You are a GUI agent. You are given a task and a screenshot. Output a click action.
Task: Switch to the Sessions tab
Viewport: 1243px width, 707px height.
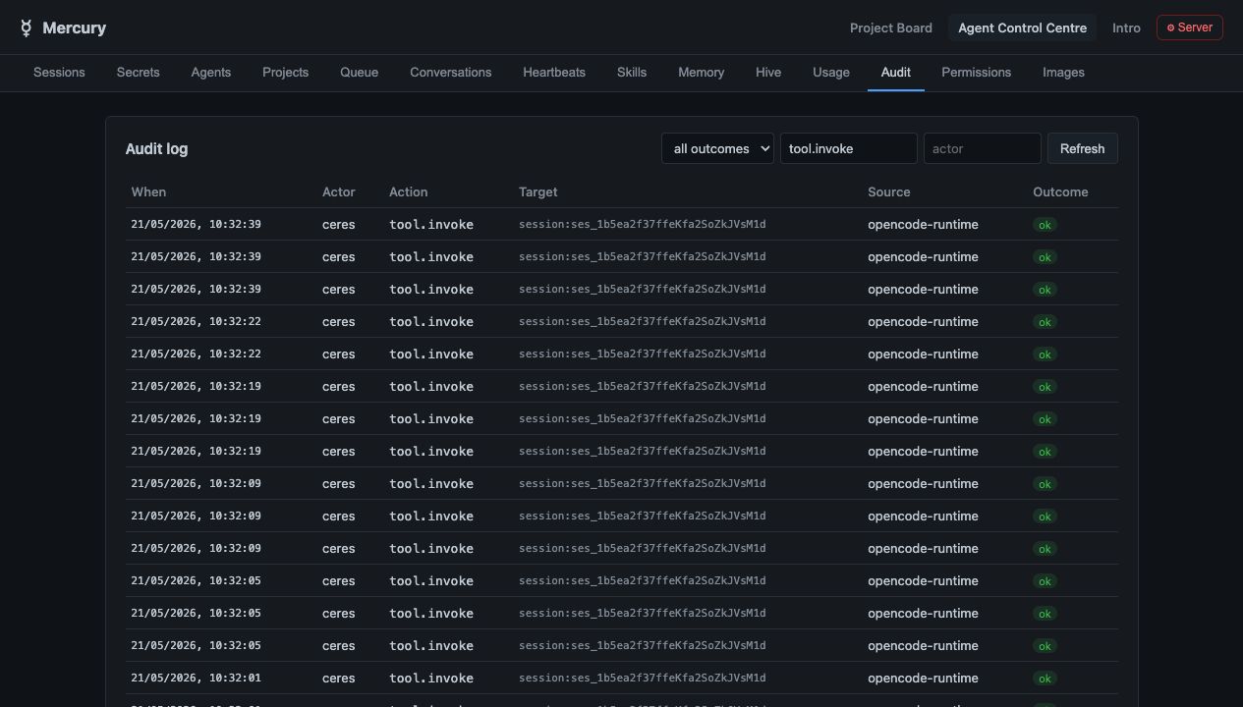[59, 73]
